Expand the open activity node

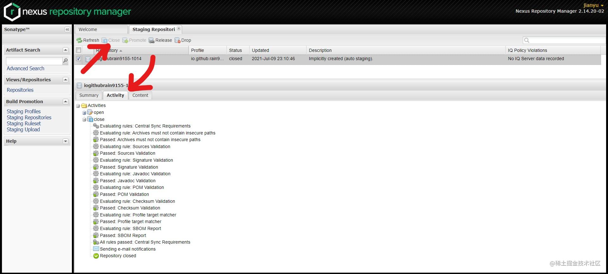(84, 113)
